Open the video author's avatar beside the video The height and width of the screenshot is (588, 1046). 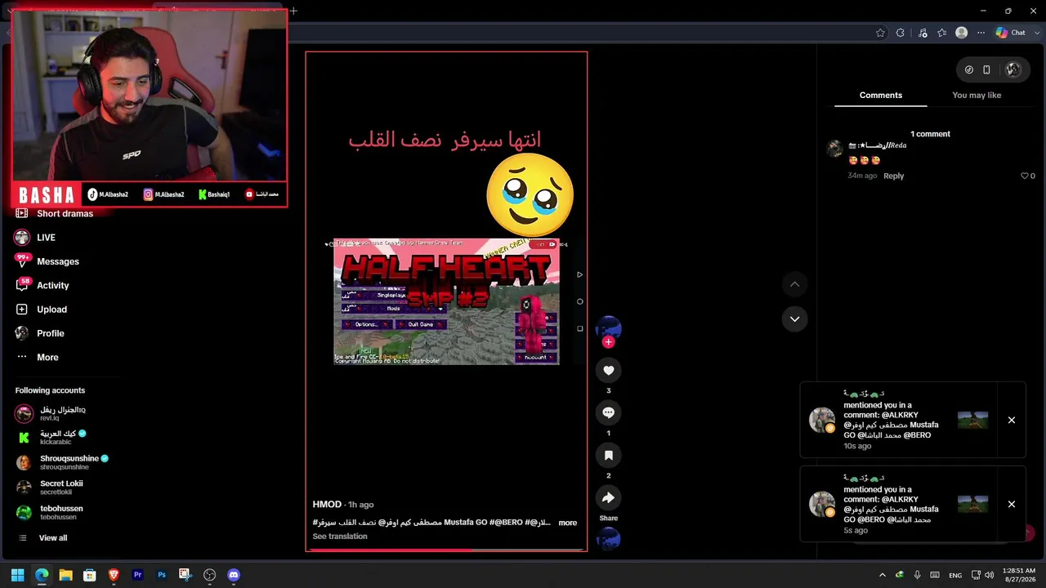(x=608, y=327)
